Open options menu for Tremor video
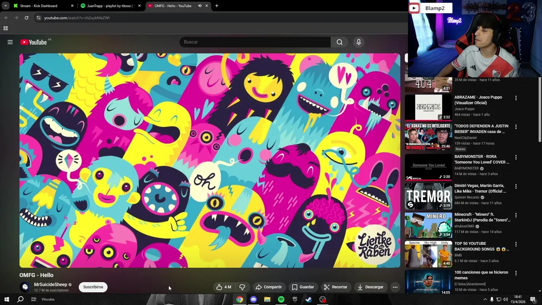 tap(516, 186)
